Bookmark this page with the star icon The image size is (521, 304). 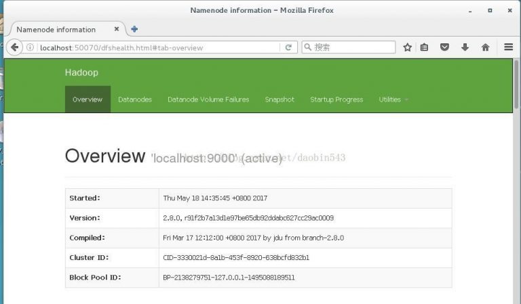(408, 47)
